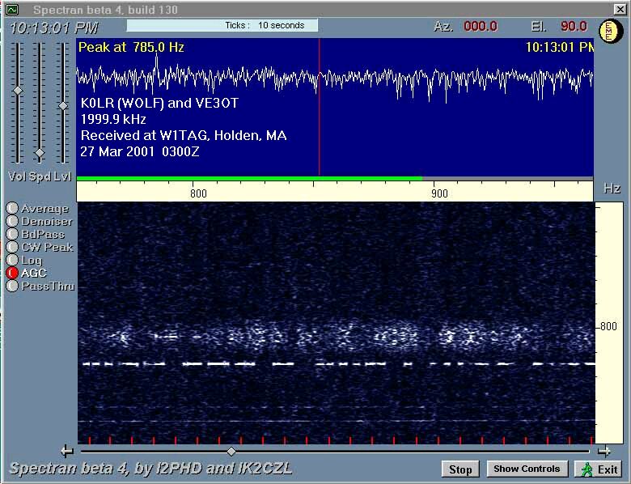Click the horizontal frequency scroll slider handle

point(231,451)
